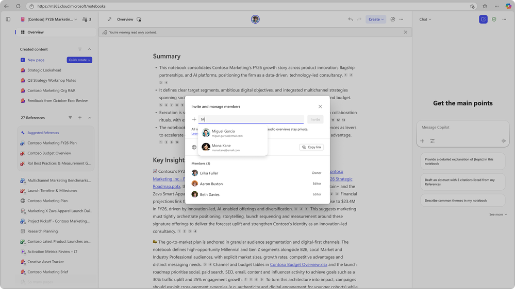515x289 pixels.
Task: Choose Describe common themes prompt
Action: (462, 201)
